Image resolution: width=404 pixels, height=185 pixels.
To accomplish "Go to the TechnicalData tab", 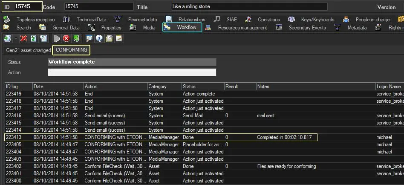I will point(91,20).
